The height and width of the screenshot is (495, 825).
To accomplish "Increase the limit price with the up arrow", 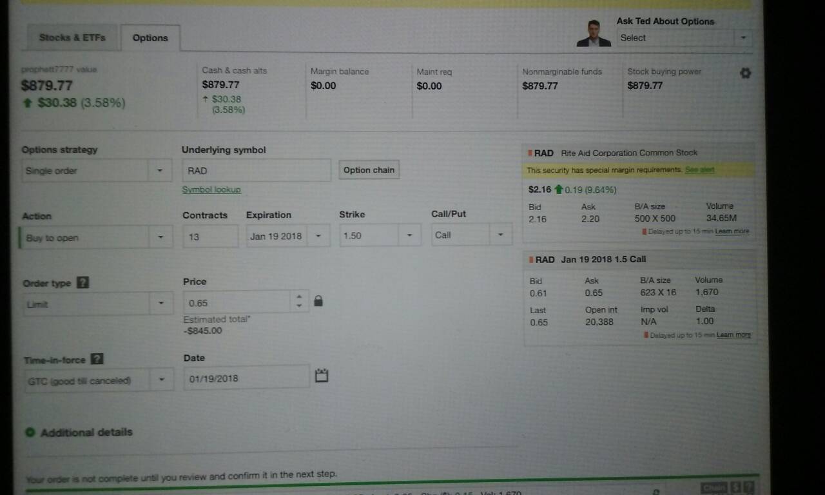I will [x=298, y=297].
